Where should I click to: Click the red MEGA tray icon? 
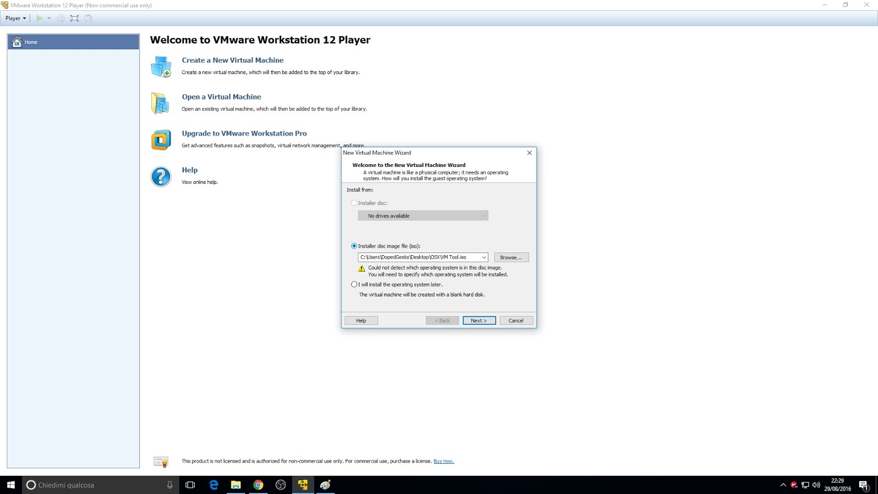click(794, 485)
